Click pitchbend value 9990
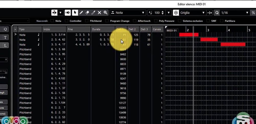Viewport: 256px width, 124px height. click(123, 98)
